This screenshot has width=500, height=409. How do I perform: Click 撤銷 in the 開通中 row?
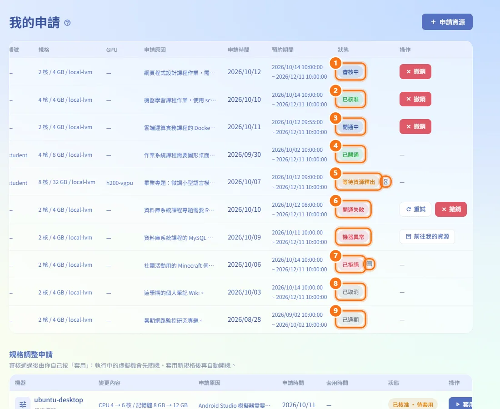415,126
